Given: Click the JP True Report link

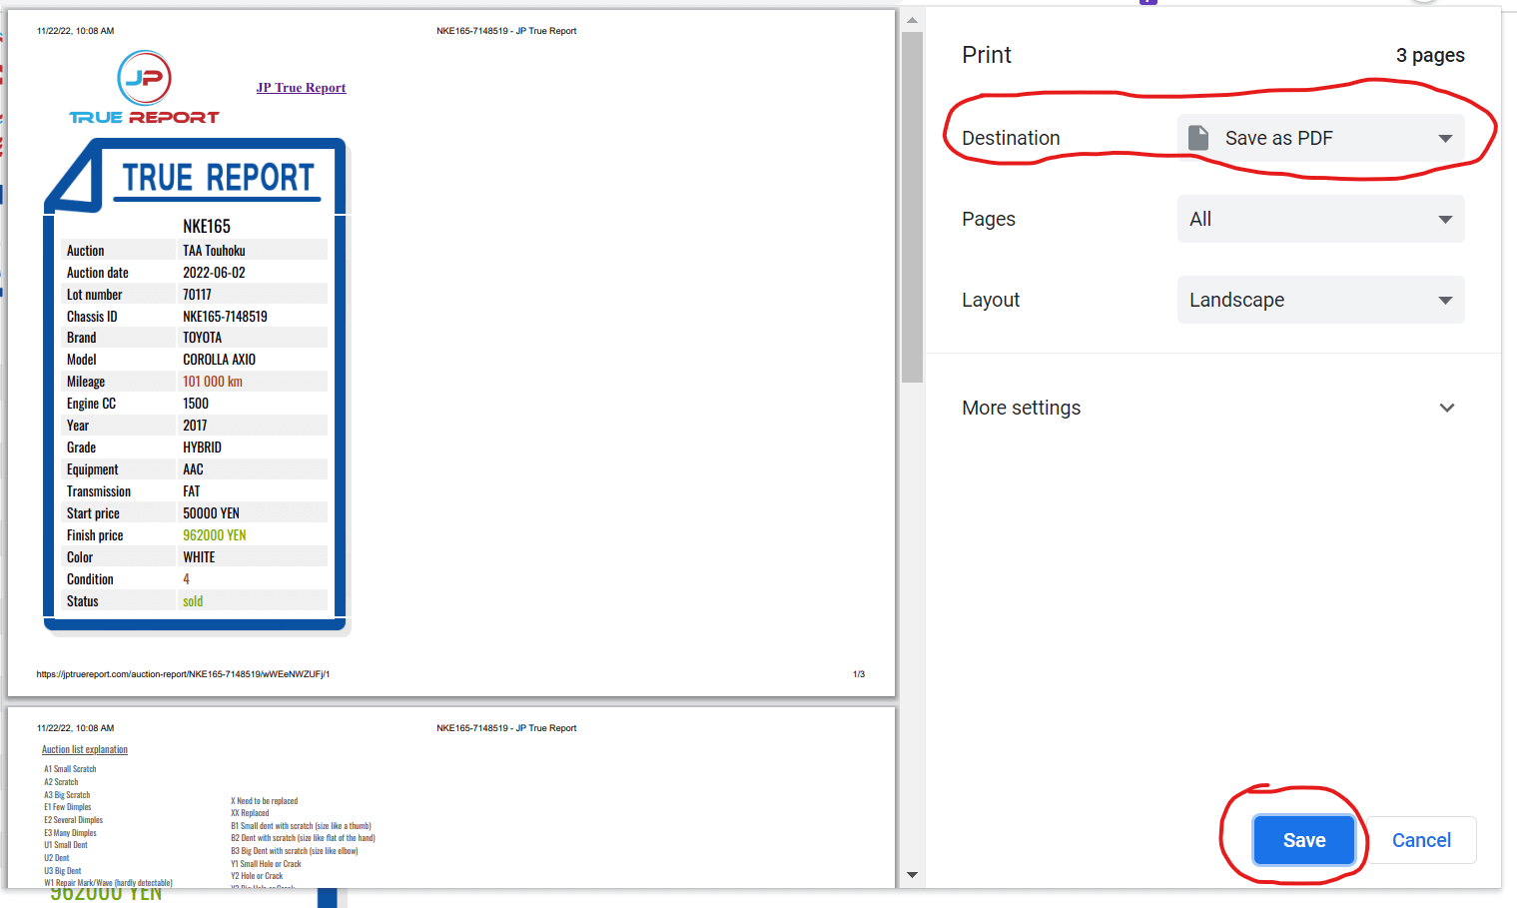Looking at the screenshot, I should tap(301, 88).
